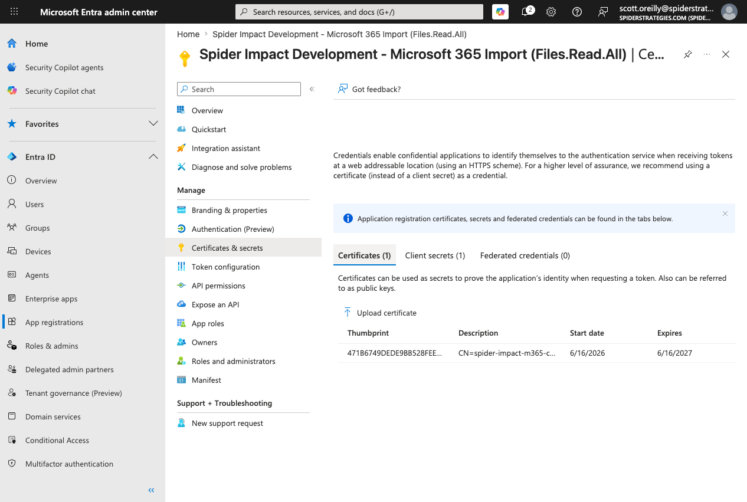This screenshot has width=747, height=502.
Task: Open Tenant governance (Preview)
Action: (x=74, y=393)
